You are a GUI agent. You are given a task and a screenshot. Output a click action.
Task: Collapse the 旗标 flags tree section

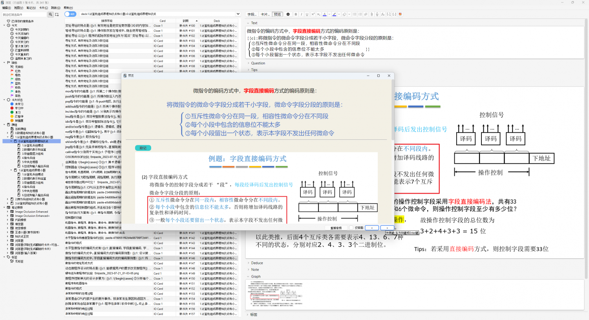(x=4, y=63)
